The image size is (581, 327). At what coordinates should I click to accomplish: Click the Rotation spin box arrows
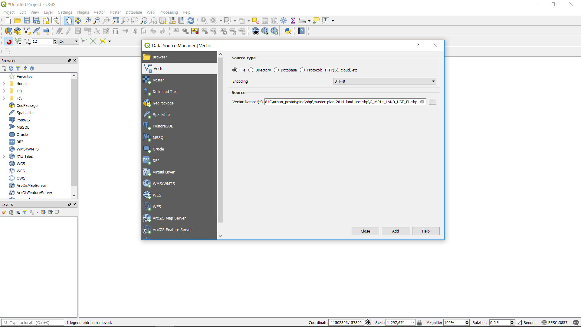point(512,322)
